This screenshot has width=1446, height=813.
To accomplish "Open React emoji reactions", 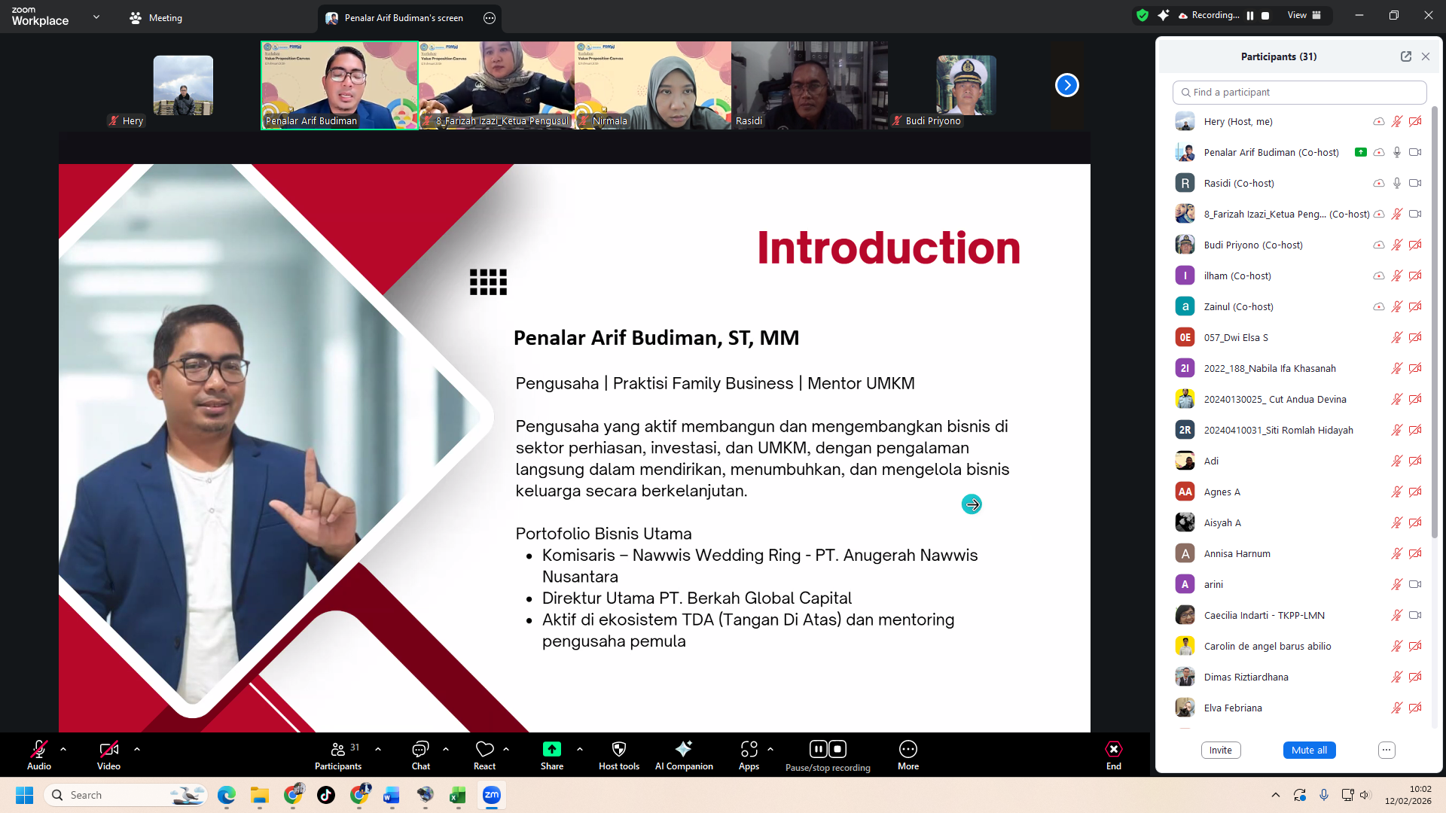I will [484, 749].
